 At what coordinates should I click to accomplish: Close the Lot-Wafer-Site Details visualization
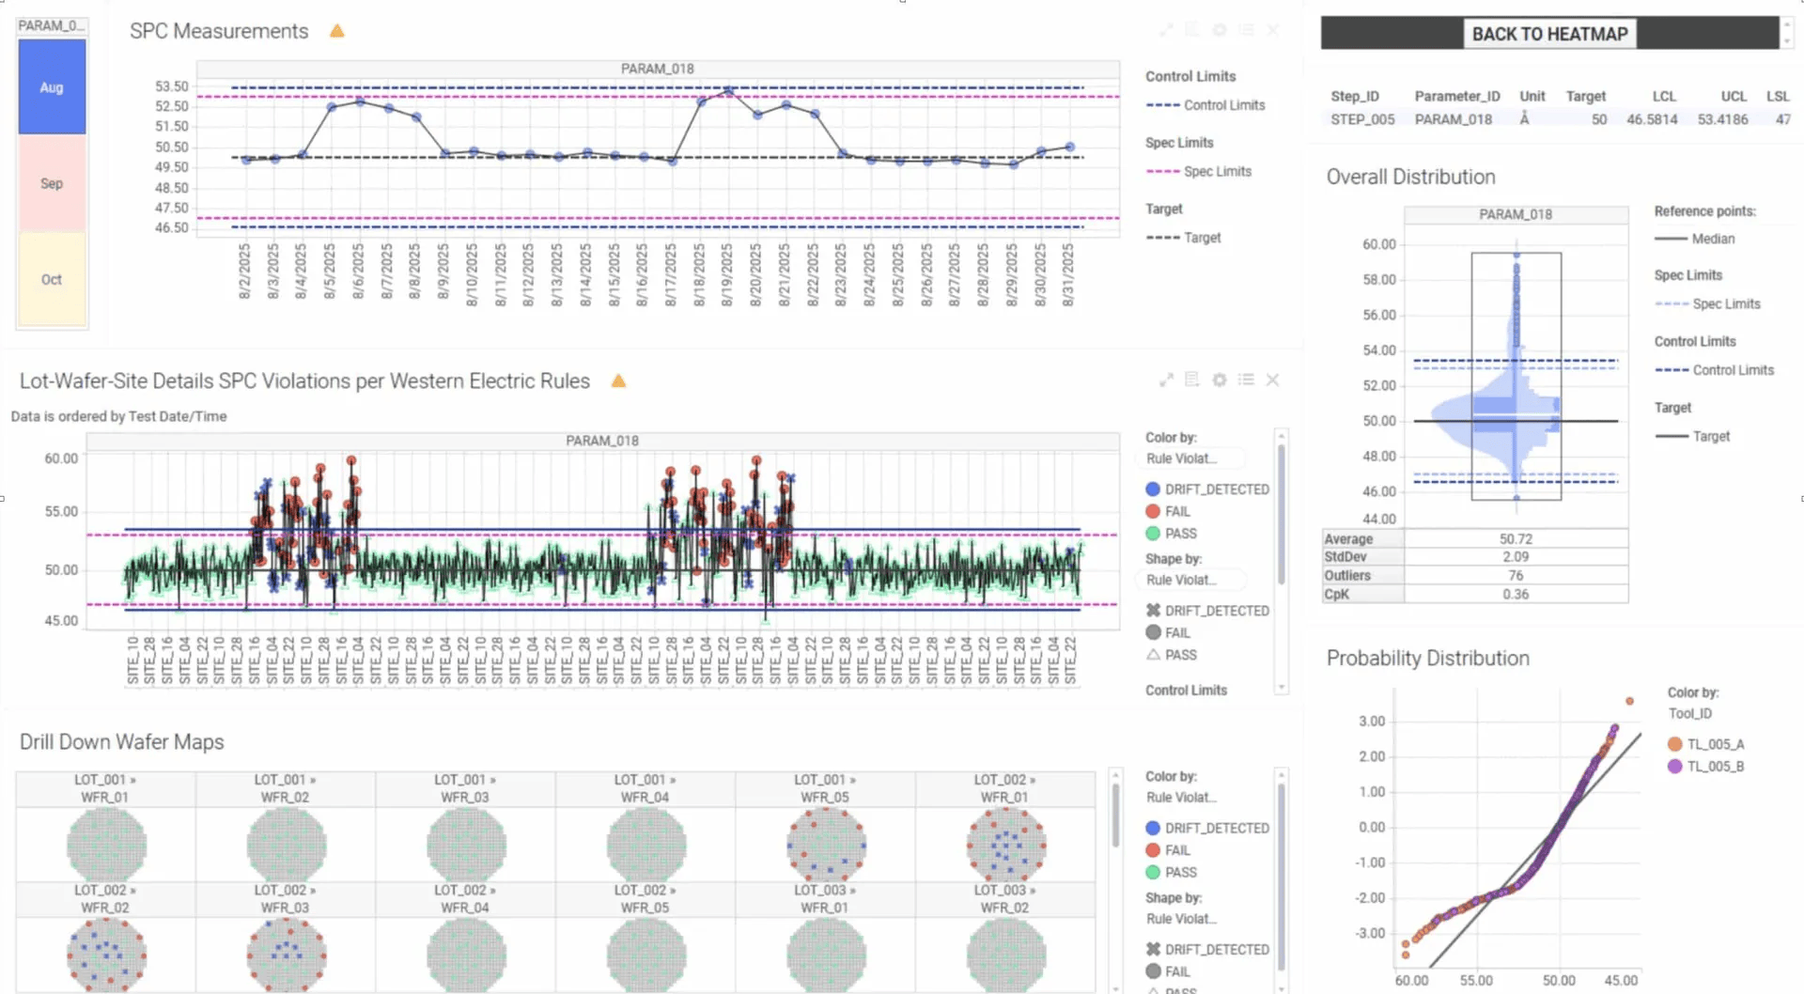(x=1273, y=380)
